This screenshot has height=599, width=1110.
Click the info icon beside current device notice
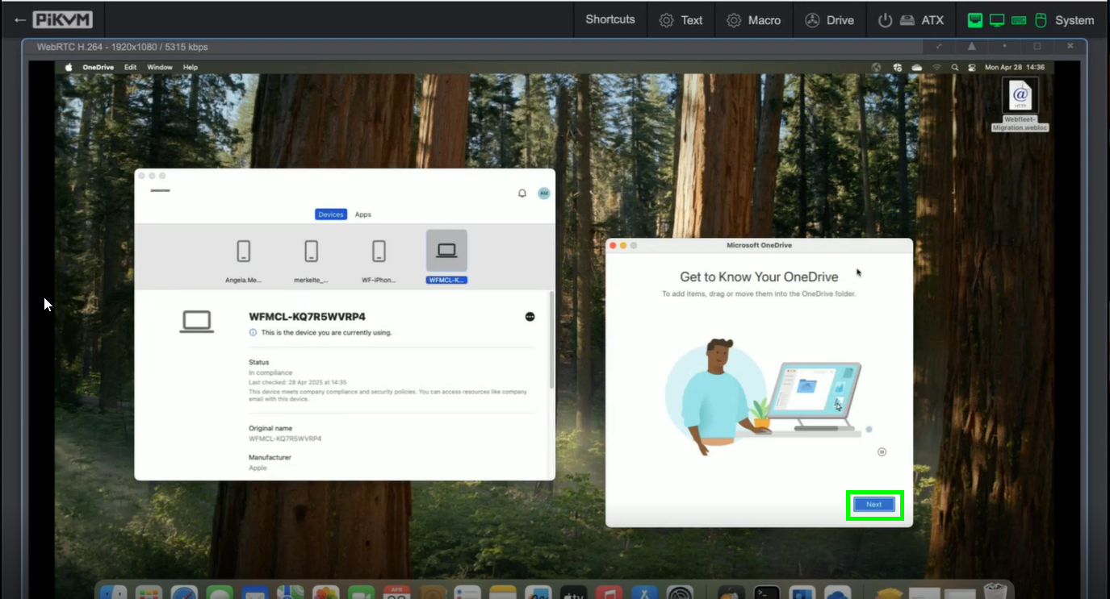point(253,332)
